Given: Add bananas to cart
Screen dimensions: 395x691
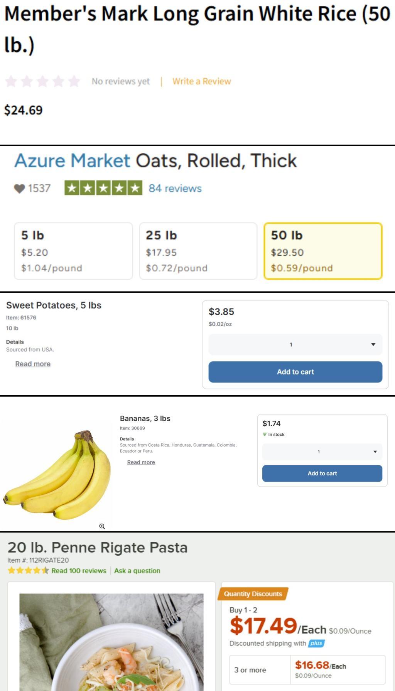Looking at the screenshot, I should tap(322, 473).
